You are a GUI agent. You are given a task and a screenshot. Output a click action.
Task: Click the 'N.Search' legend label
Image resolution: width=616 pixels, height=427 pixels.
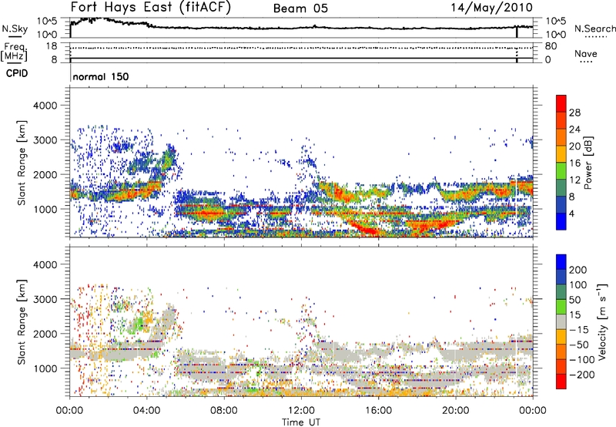tap(594, 29)
